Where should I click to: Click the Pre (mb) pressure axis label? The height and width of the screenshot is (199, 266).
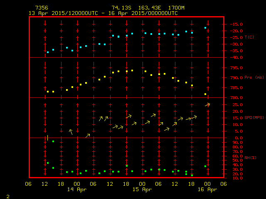click(x=254, y=78)
